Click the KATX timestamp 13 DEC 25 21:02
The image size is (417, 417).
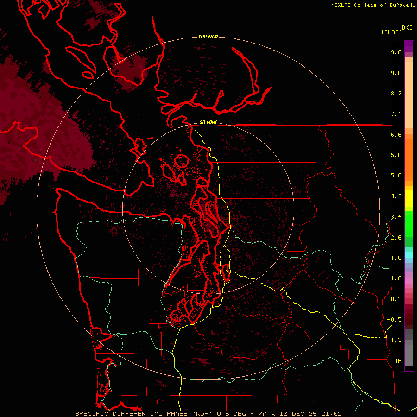(x=300, y=414)
